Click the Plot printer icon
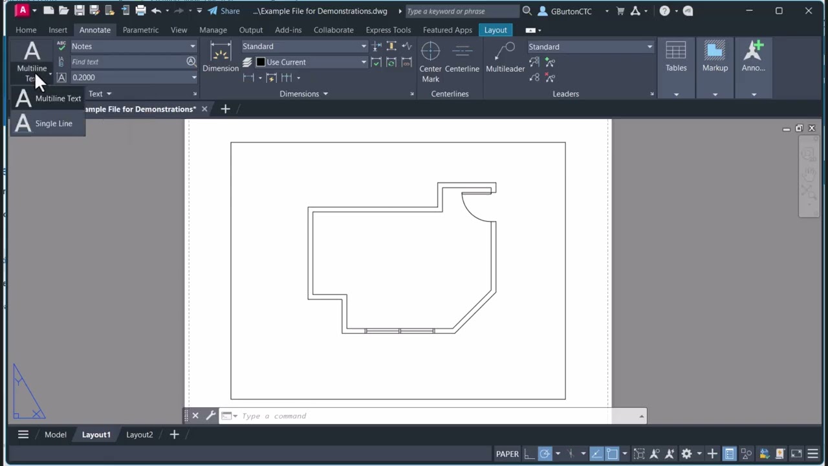This screenshot has height=466, width=828. 140,11
